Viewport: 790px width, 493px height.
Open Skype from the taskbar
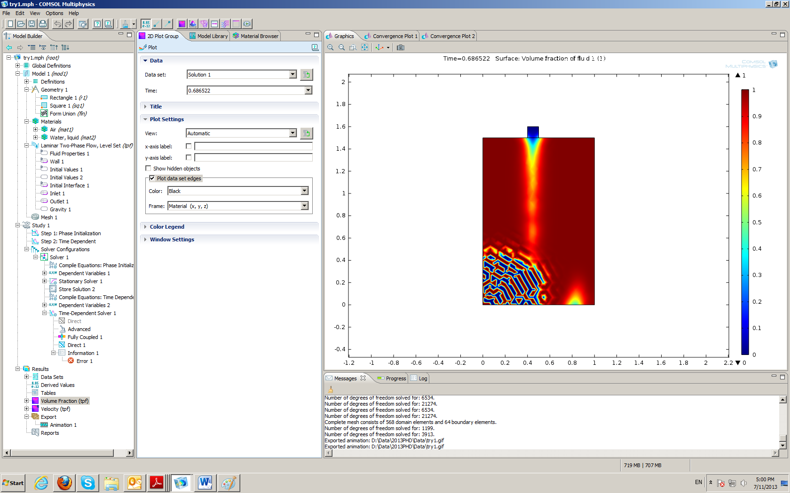click(88, 483)
